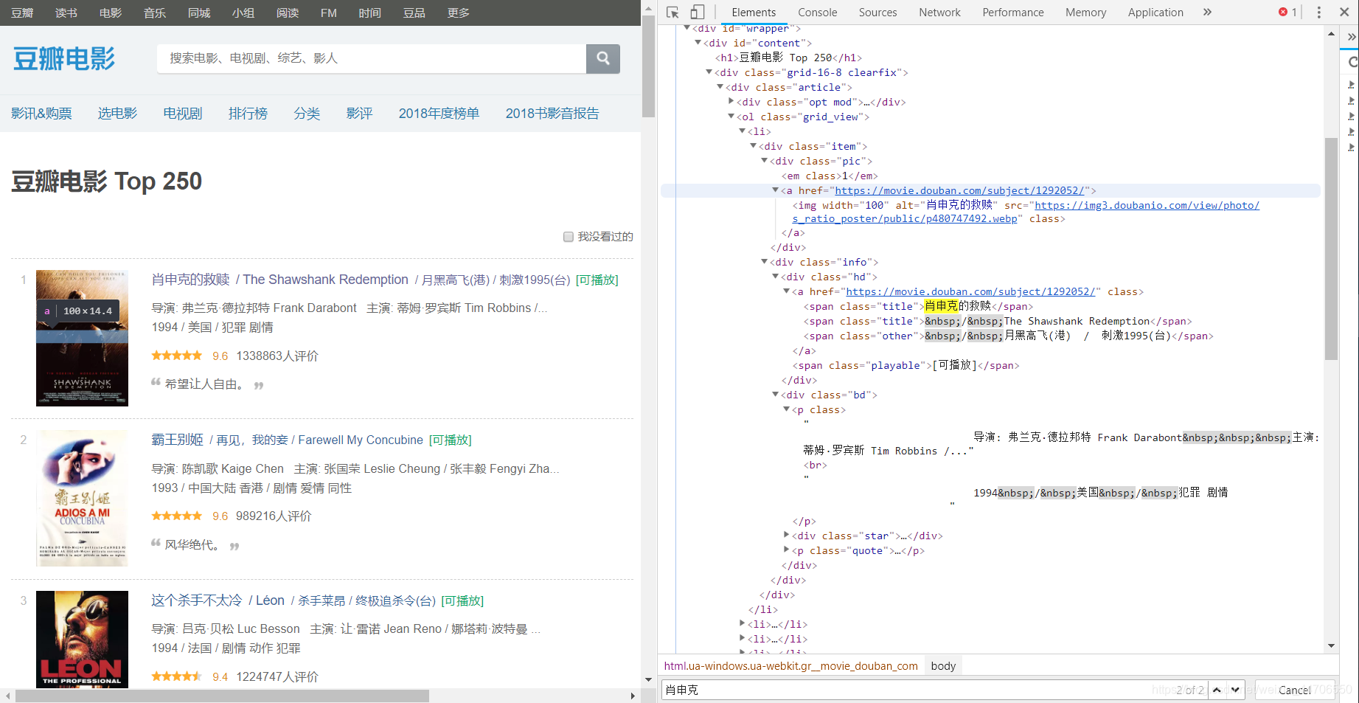This screenshot has height=703, width=1359.
Task: Open the Performance tab
Action: click(1013, 12)
